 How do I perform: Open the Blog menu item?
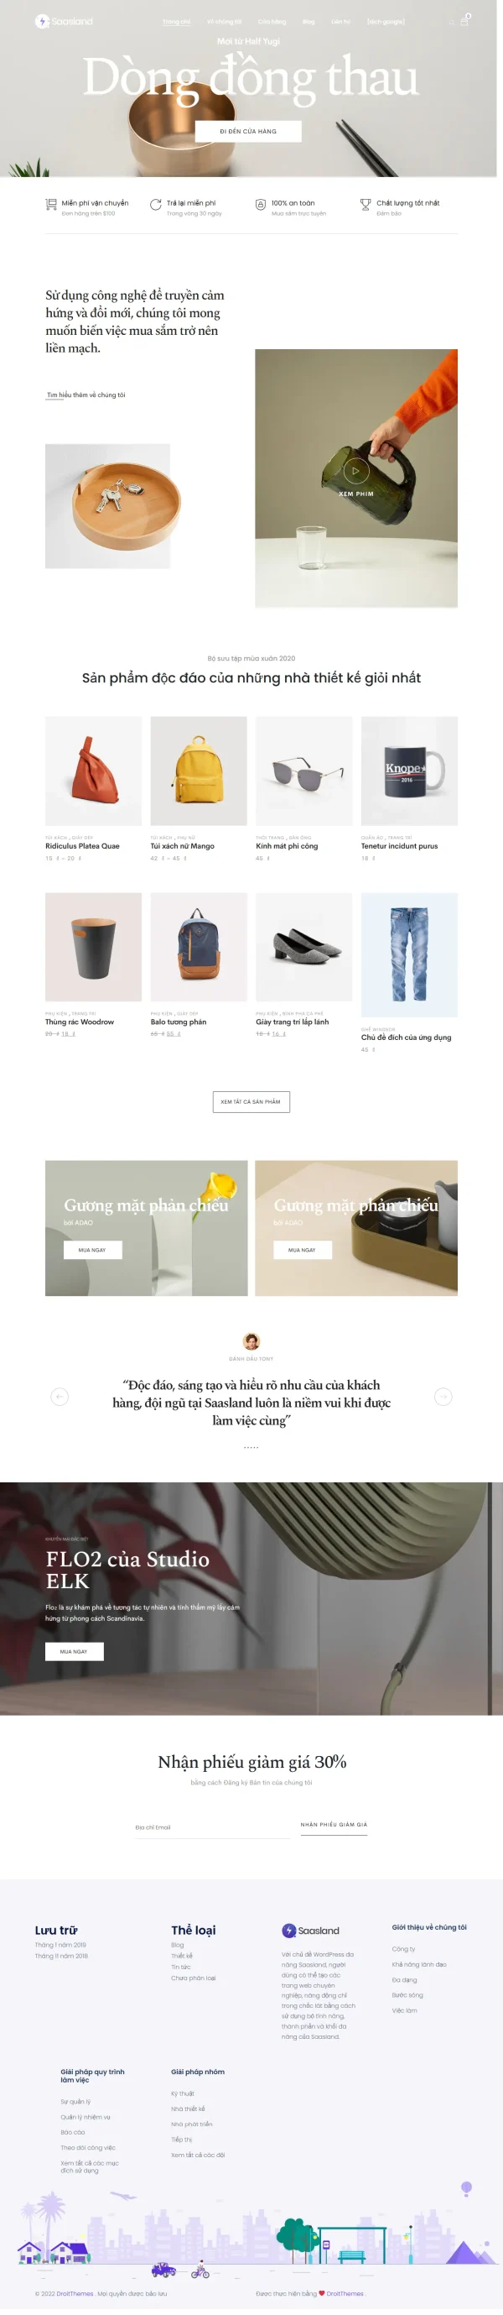(x=309, y=22)
